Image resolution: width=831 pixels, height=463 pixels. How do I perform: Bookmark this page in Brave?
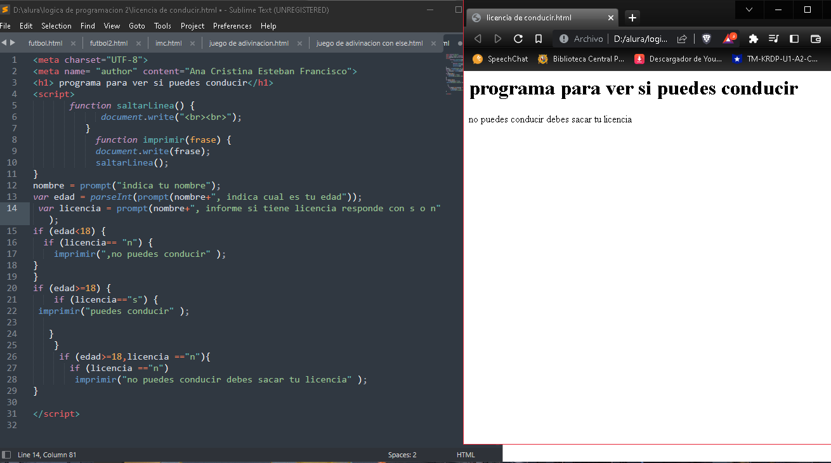pyautogui.click(x=538, y=39)
